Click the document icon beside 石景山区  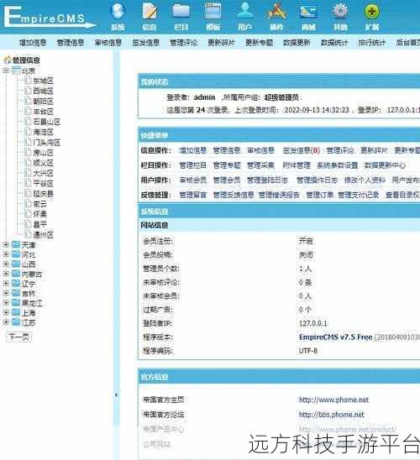[29, 121]
